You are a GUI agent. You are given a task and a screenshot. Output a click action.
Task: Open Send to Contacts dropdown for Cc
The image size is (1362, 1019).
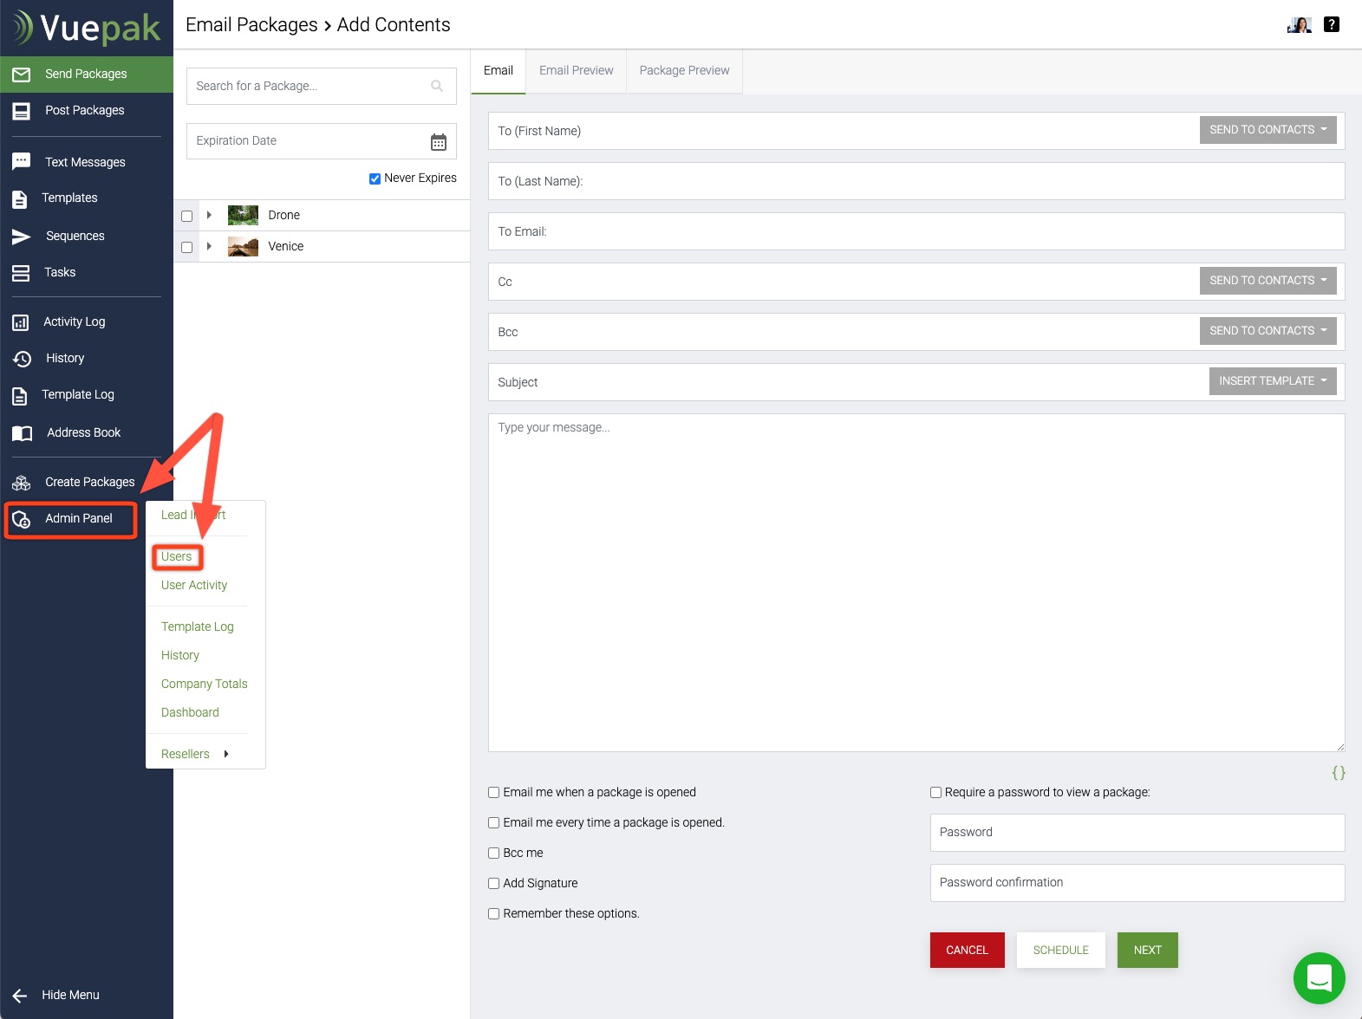pyautogui.click(x=1267, y=281)
